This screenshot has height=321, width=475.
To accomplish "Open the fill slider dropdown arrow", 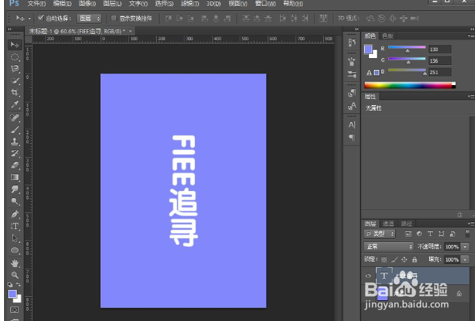I will tap(465, 259).
